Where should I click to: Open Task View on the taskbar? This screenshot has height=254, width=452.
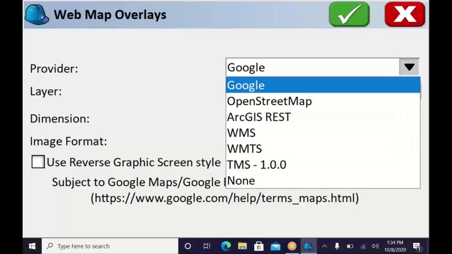coord(207,246)
